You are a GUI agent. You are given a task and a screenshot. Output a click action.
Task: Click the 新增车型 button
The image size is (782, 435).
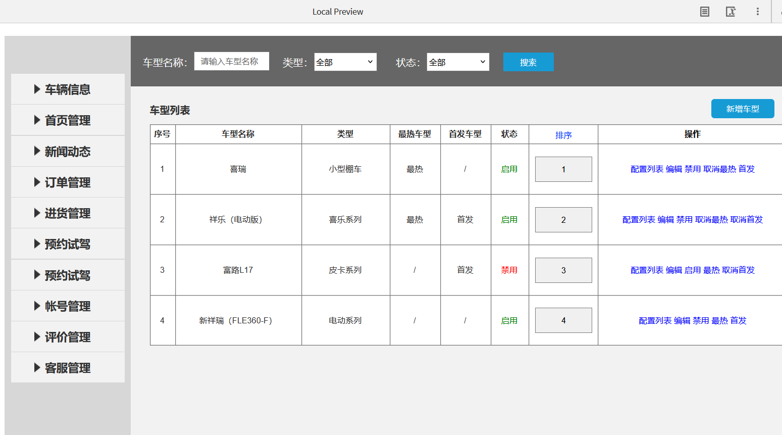coord(743,109)
